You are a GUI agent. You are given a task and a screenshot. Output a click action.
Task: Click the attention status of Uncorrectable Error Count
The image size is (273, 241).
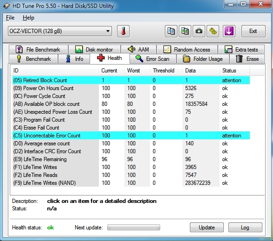point(232,136)
